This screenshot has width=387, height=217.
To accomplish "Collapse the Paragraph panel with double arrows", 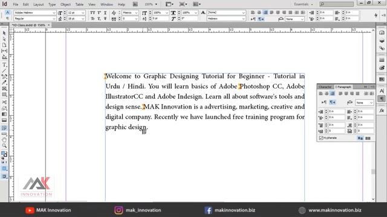I will pos(365,87).
